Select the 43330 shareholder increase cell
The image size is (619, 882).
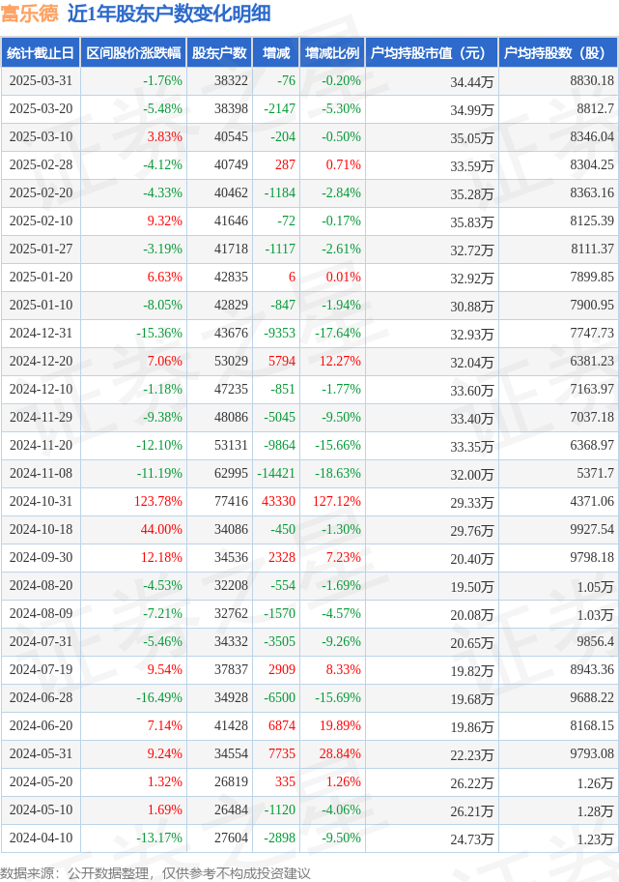[x=278, y=501]
